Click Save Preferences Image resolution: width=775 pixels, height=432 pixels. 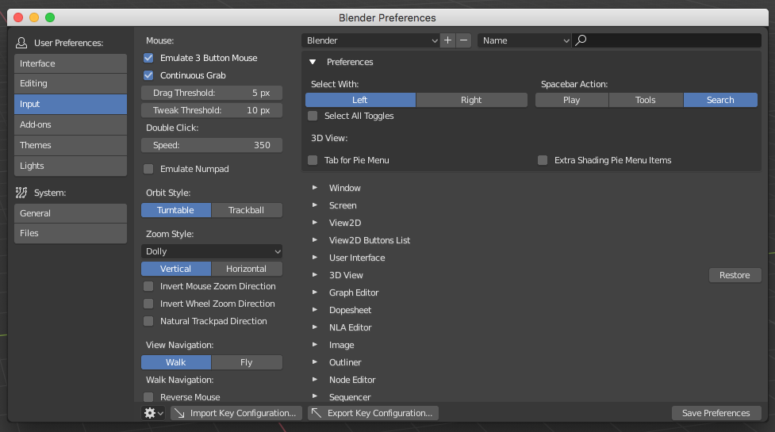tap(716, 413)
